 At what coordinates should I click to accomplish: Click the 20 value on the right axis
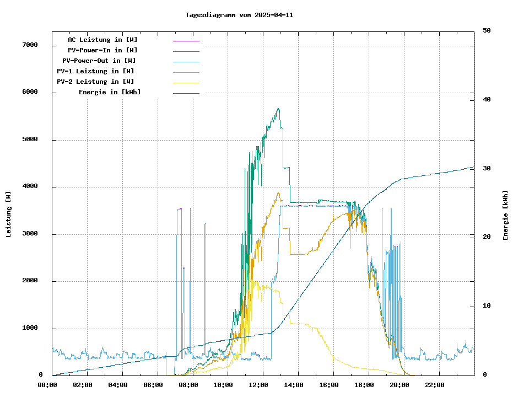(487, 237)
